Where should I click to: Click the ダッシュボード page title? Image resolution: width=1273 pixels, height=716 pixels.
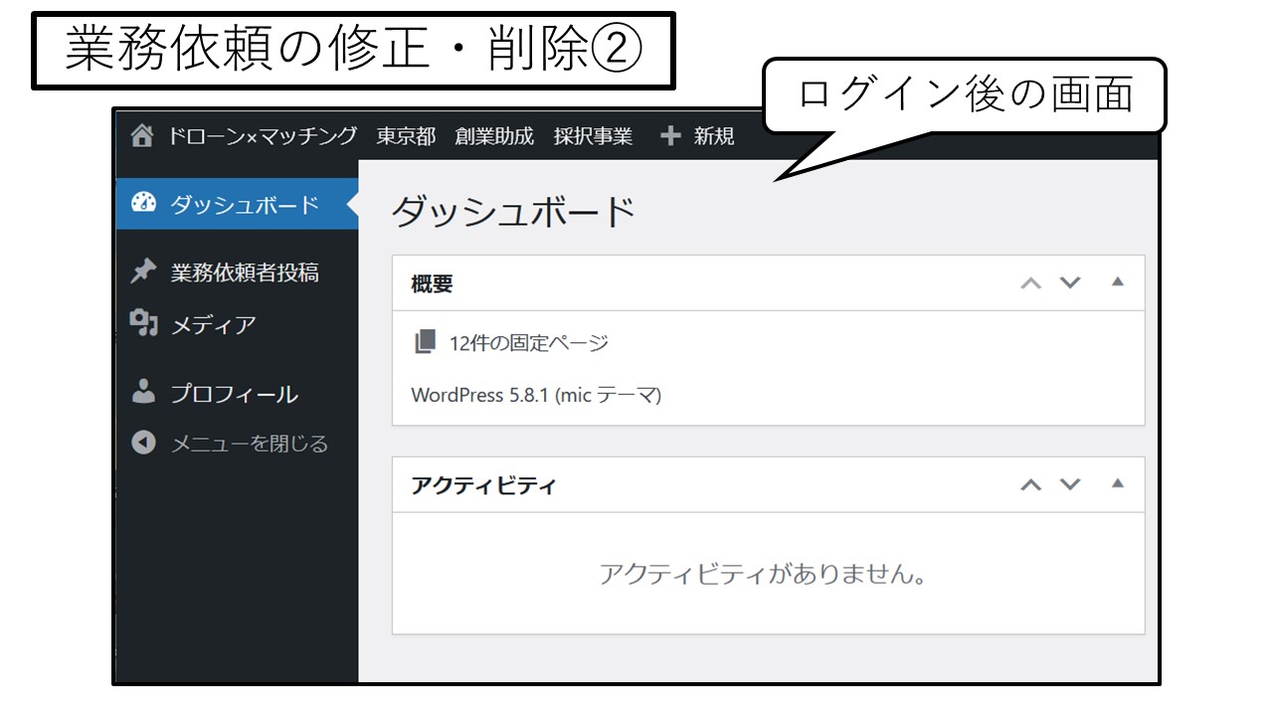point(512,212)
